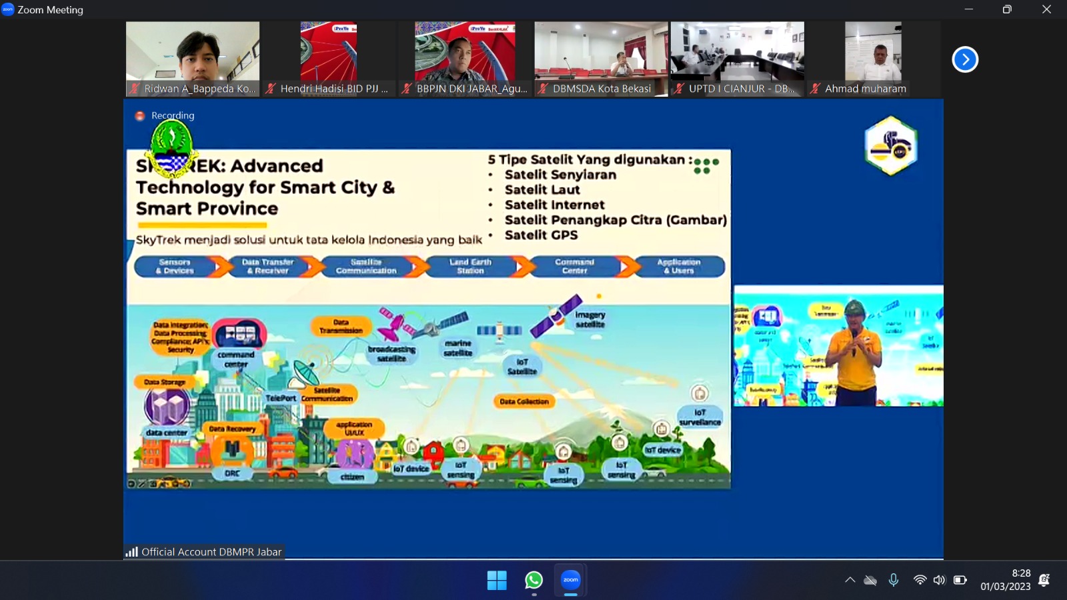Select Hendri Hadisi BID PJJ video thumbnail

click(x=329, y=59)
